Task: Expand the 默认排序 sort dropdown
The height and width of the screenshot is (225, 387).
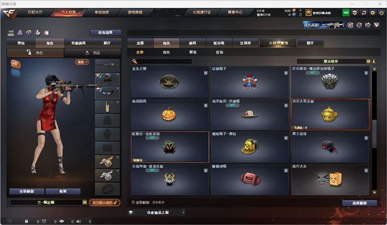Action: tap(368, 61)
